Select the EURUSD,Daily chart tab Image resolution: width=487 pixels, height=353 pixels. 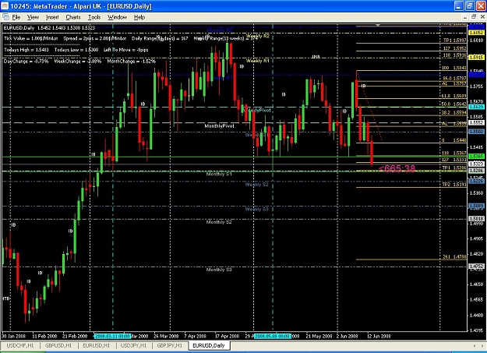pyautogui.click(x=209, y=345)
